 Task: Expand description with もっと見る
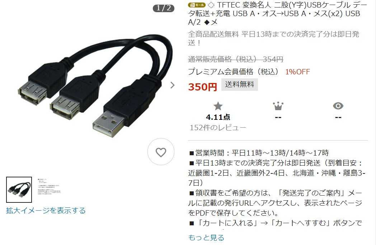click(206, 237)
